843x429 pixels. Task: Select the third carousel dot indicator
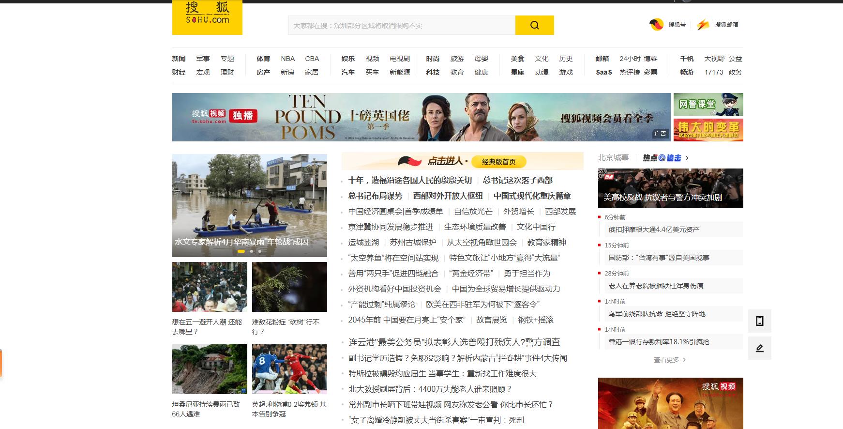[260, 251]
